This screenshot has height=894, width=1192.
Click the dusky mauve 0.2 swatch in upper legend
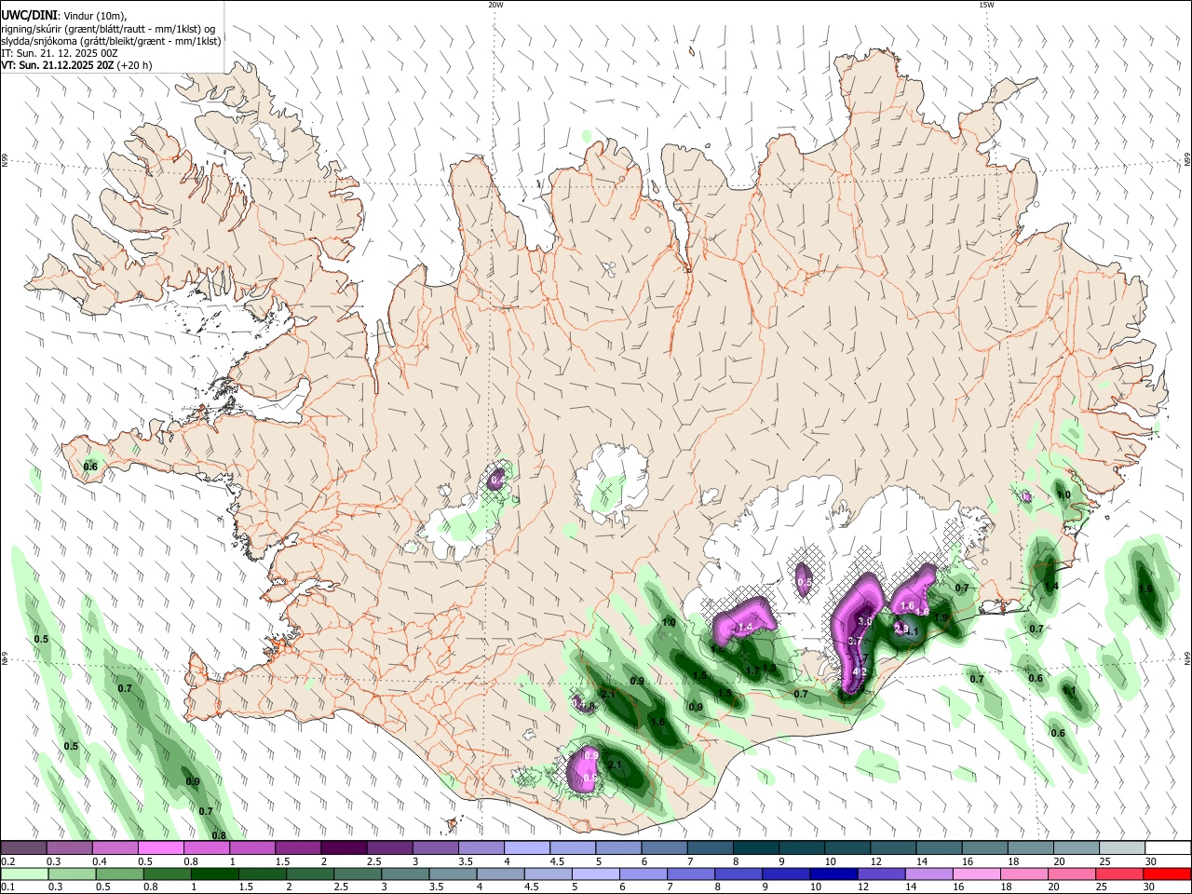tap(22, 848)
